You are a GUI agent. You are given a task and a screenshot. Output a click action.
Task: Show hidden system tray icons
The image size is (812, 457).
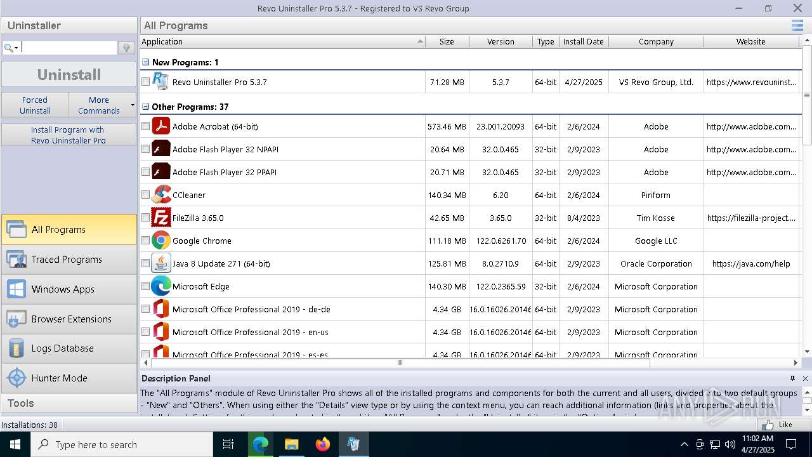tap(684, 444)
